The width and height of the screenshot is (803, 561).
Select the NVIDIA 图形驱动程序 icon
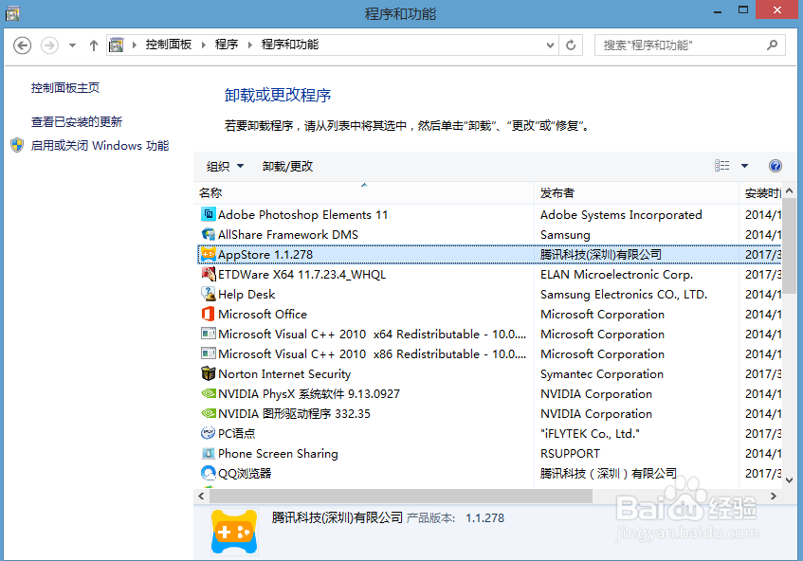click(208, 413)
